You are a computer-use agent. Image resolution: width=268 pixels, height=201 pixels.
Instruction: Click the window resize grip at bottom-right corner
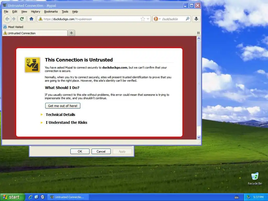tap(199, 143)
